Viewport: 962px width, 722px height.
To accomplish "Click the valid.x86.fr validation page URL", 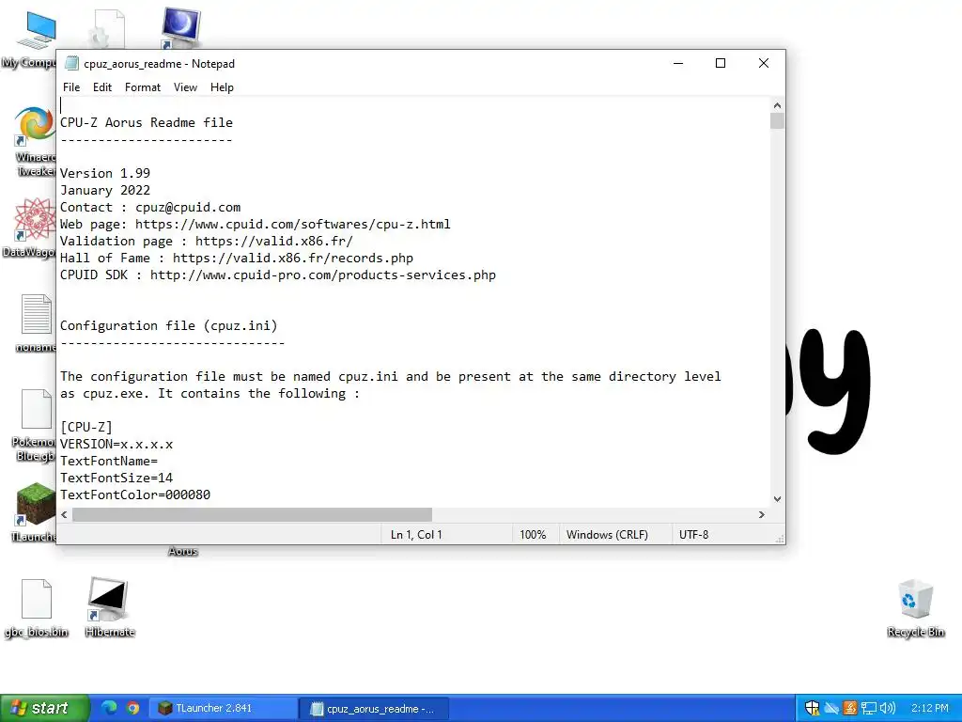I will (x=274, y=242).
